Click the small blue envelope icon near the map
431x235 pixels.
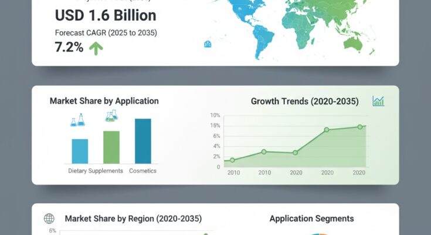(x=208, y=44)
